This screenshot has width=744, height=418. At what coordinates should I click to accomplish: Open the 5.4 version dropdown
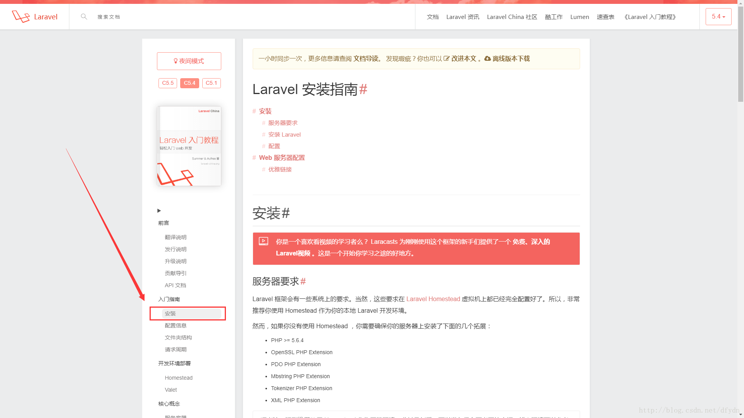[x=718, y=17]
